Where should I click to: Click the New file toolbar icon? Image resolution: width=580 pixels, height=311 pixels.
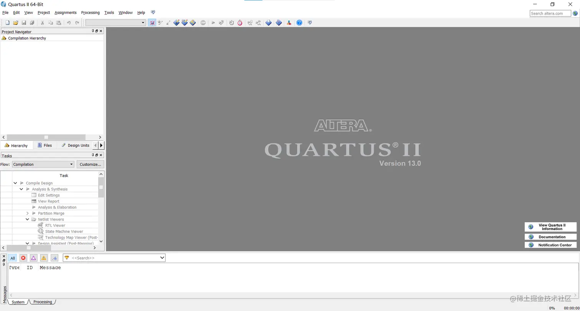[7, 23]
